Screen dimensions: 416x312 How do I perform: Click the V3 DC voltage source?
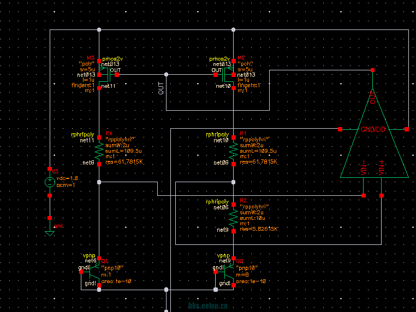tap(50, 183)
